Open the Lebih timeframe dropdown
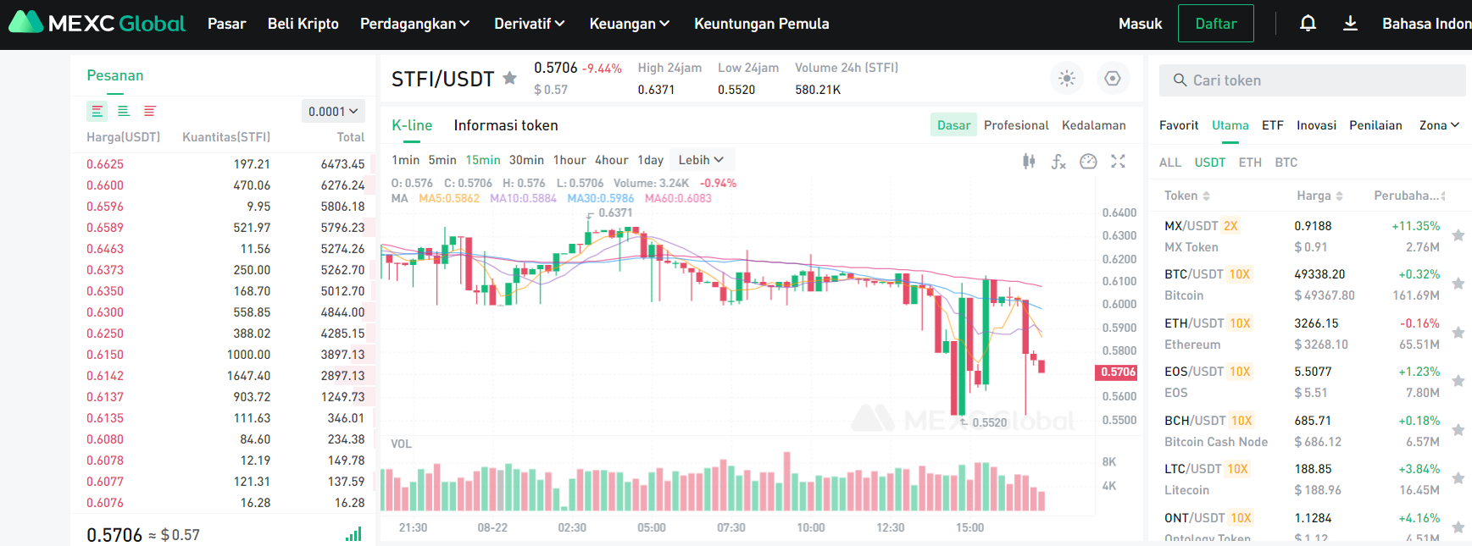This screenshot has width=1472, height=546. click(x=702, y=160)
